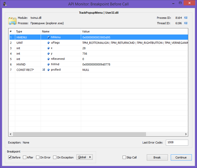Click the scroll right arrow of the list
197x168 pixels.
(186, 134)
